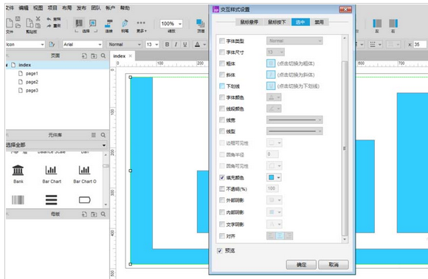The width and height of the screenshot is (428, 279).
Task: Switch to the 禁用 disabled tab
Action: [319, 22]
